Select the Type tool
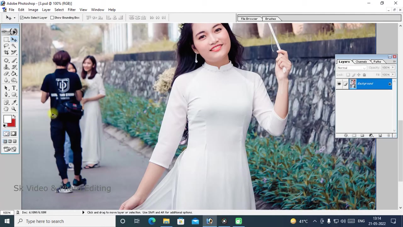The width and height of the screenshot is (403, 227). (14, 88)
